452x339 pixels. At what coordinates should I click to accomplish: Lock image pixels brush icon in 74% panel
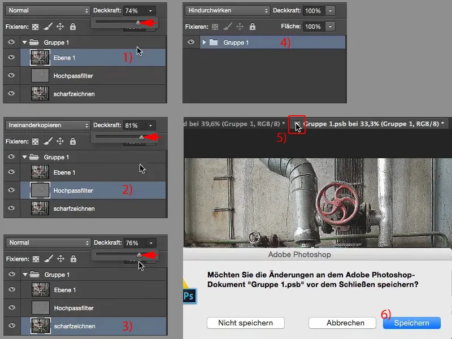(48, 27)
